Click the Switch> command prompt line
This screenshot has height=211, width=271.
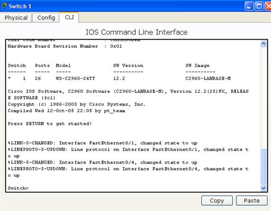[18, 188]
